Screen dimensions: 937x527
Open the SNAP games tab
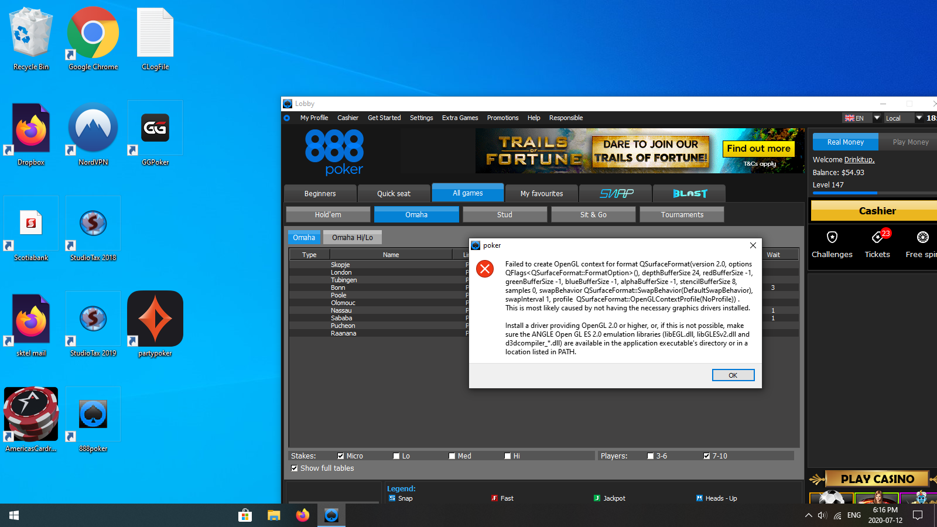click(x=615, y=193)
